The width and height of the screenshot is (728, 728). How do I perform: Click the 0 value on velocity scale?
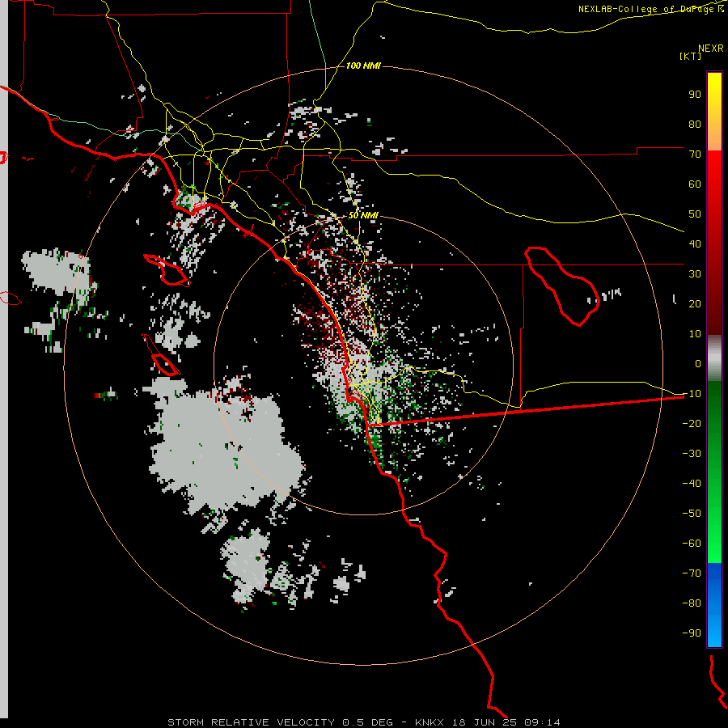coord(698,363)
